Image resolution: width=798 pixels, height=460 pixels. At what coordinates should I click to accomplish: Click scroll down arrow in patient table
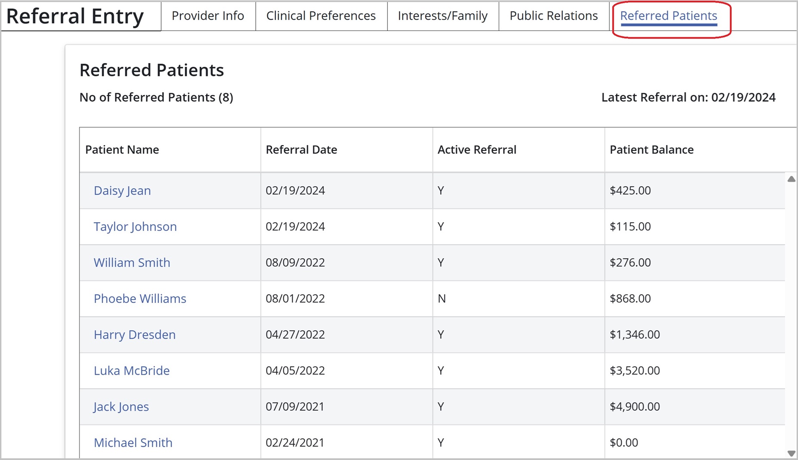[791, 453]
